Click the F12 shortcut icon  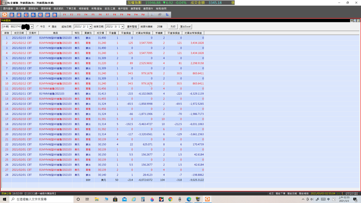[x=143, y=15]
